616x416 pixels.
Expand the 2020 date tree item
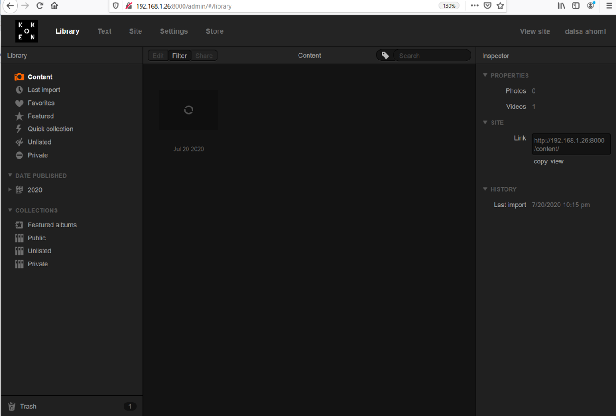tap(10, 189)
